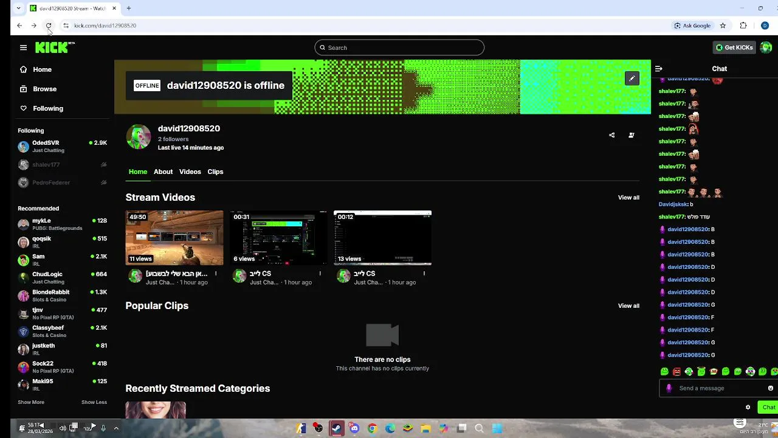
Task: Click the green Chat send button
Action: point(768,408)
